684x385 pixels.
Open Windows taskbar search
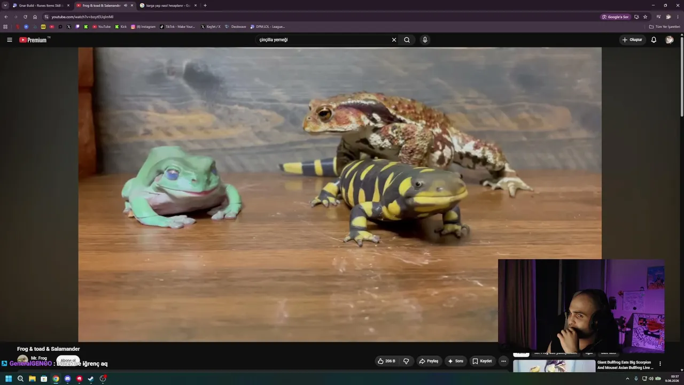coord(20,379)
